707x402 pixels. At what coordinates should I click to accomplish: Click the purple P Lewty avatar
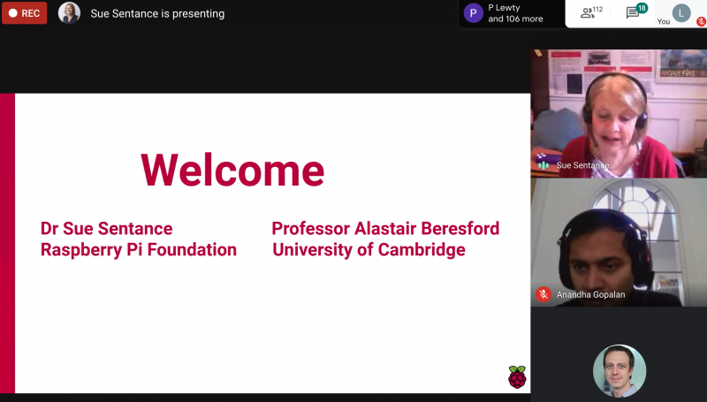(474, 13)
